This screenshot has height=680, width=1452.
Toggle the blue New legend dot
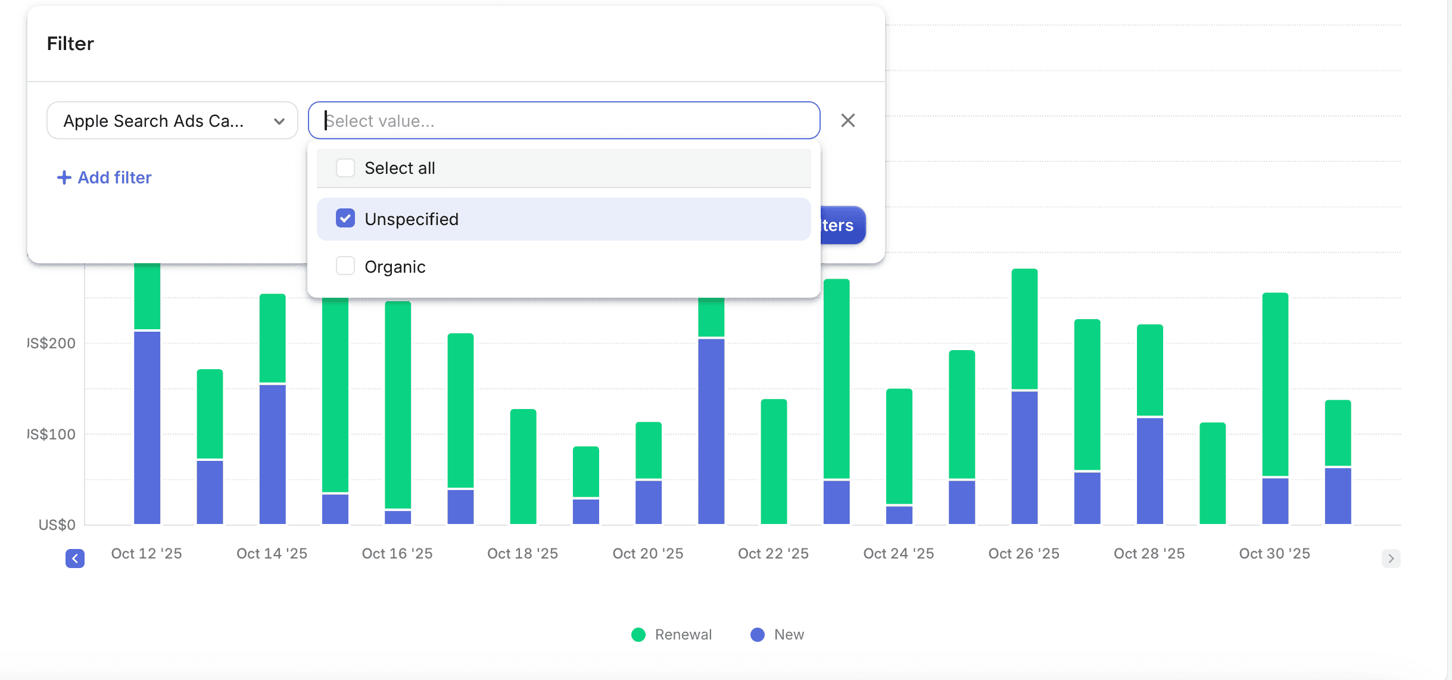coord(758,635)
